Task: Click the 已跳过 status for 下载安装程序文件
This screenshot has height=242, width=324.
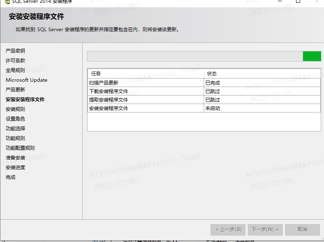Action: (262, 91)
